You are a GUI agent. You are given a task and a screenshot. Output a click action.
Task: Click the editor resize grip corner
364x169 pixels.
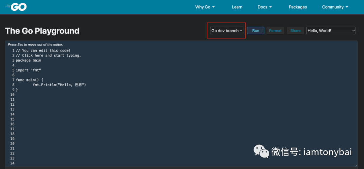(x=356, y=165)
